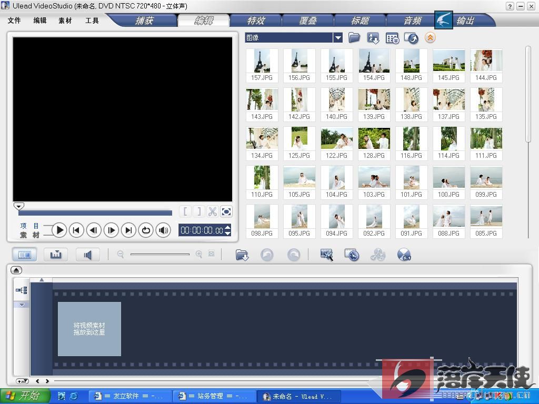Step forward one frame
This screenshot has height=404, width=539.
pyautogui.click(x=111, y=230)
